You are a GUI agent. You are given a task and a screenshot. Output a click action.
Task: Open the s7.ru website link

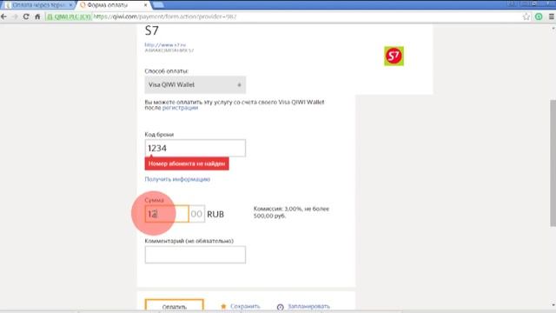point(165,44)
